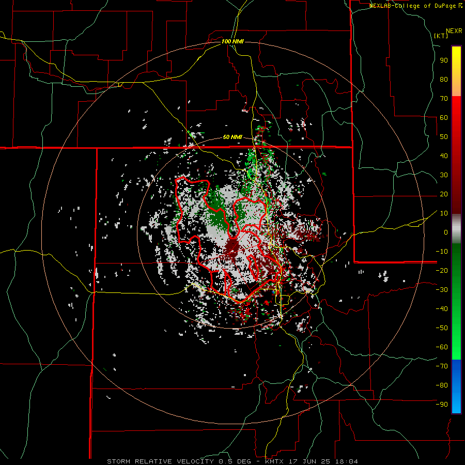
Task: Select the positive 70 value on the velocity scale
Action: click(444, 99)
